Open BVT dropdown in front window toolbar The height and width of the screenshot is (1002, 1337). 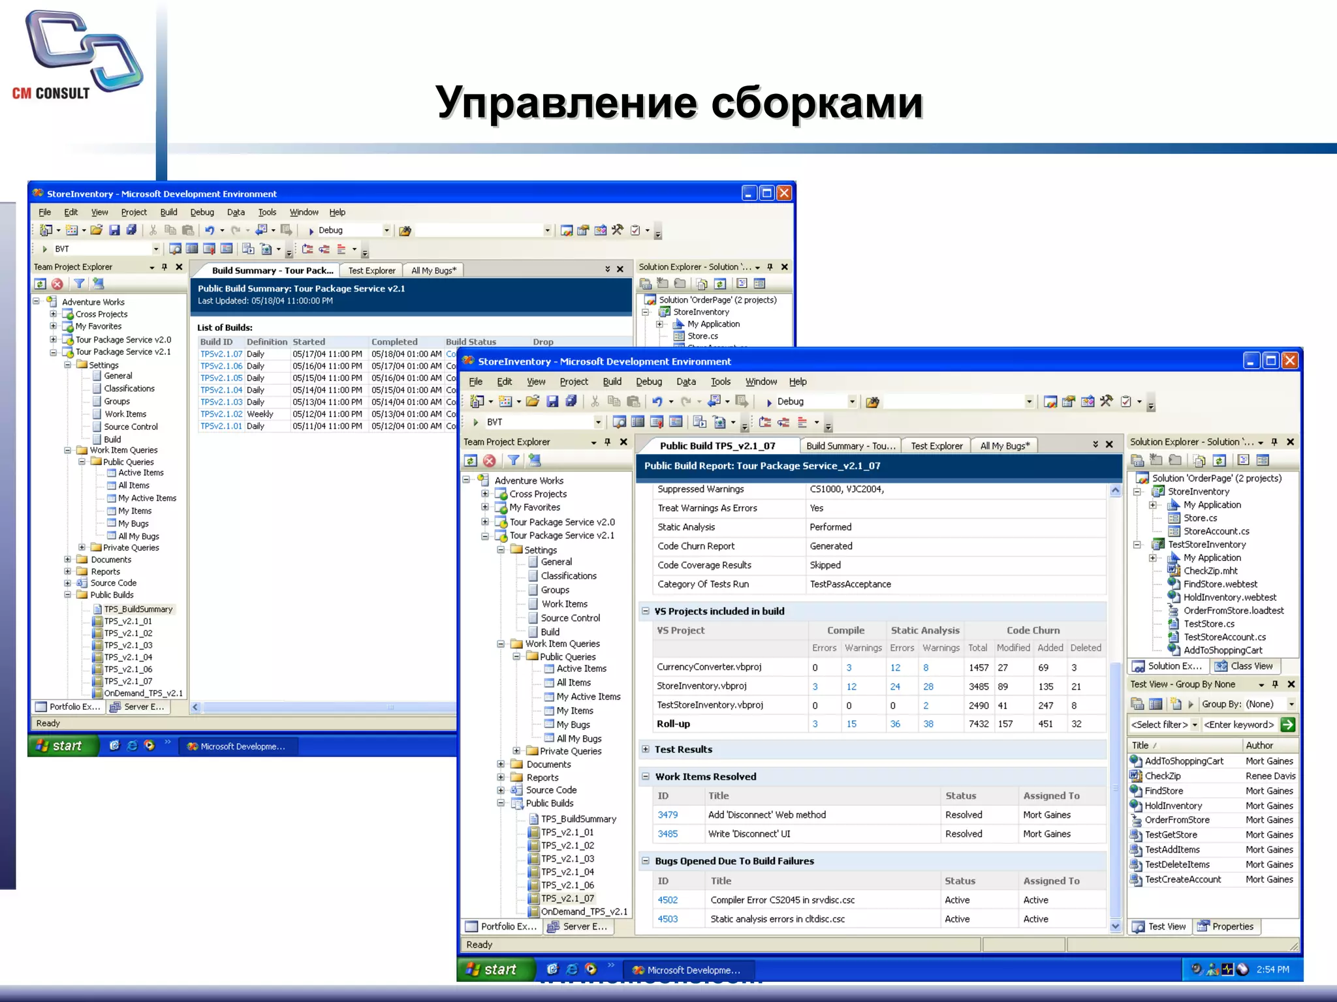click(x=597, y=422)
